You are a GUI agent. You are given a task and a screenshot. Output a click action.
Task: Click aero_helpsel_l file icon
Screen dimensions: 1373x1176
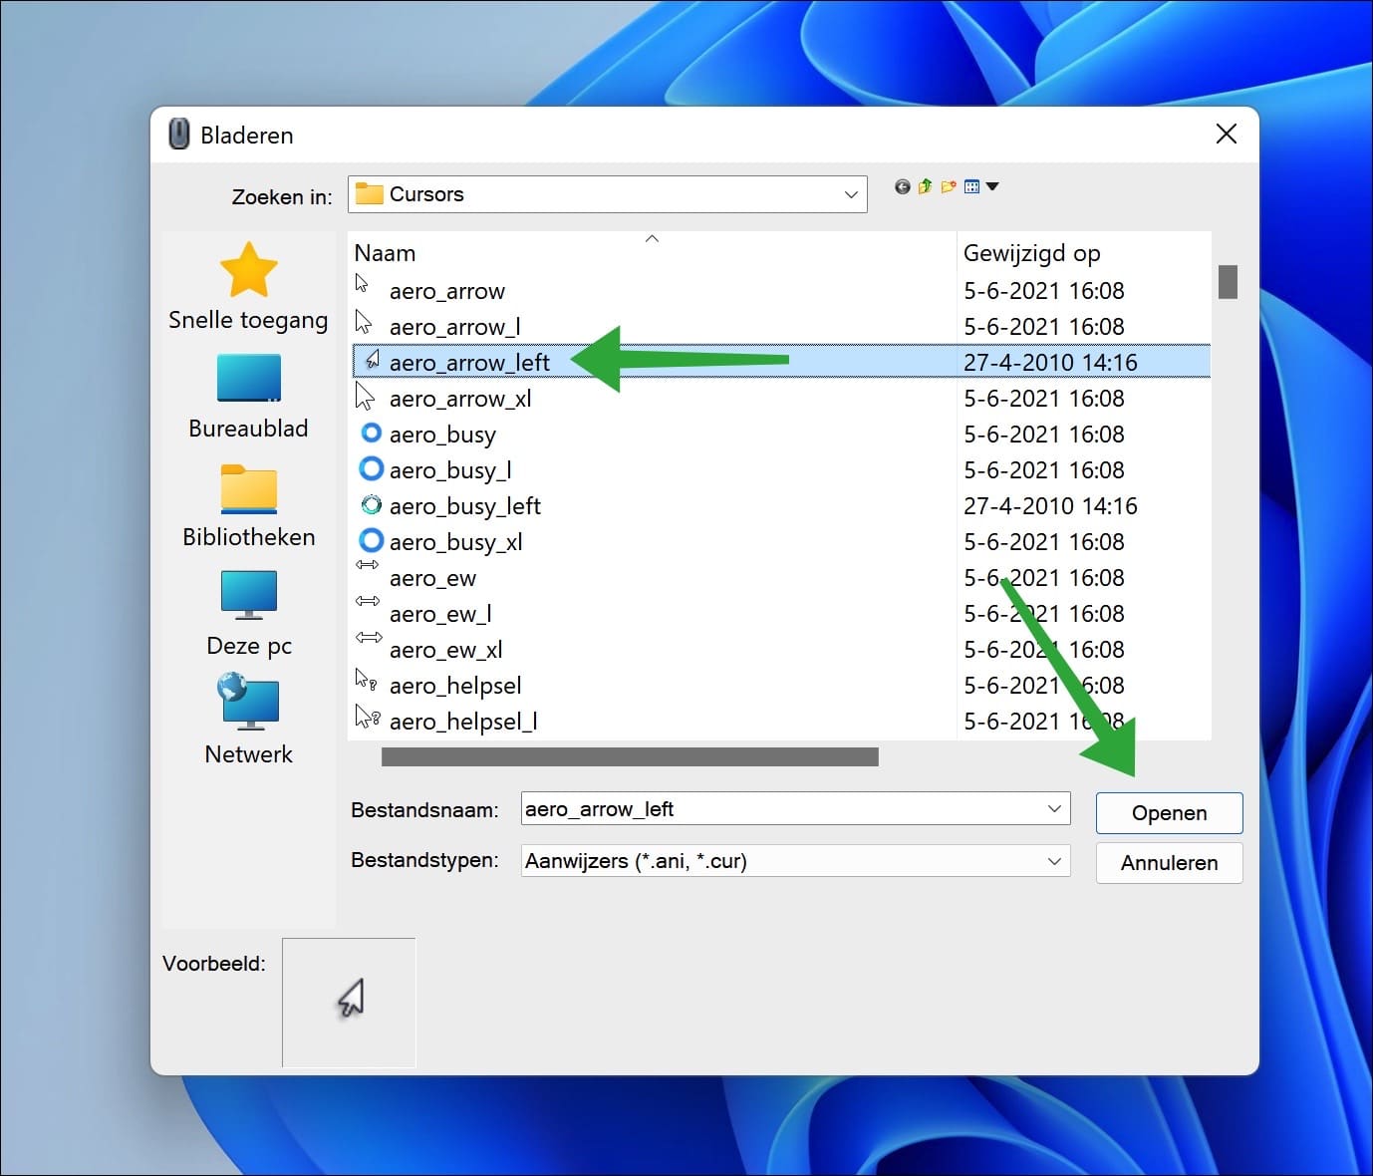tap(368, 716)
